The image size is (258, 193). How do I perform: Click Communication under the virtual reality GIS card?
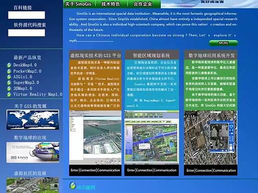(109, 170)
